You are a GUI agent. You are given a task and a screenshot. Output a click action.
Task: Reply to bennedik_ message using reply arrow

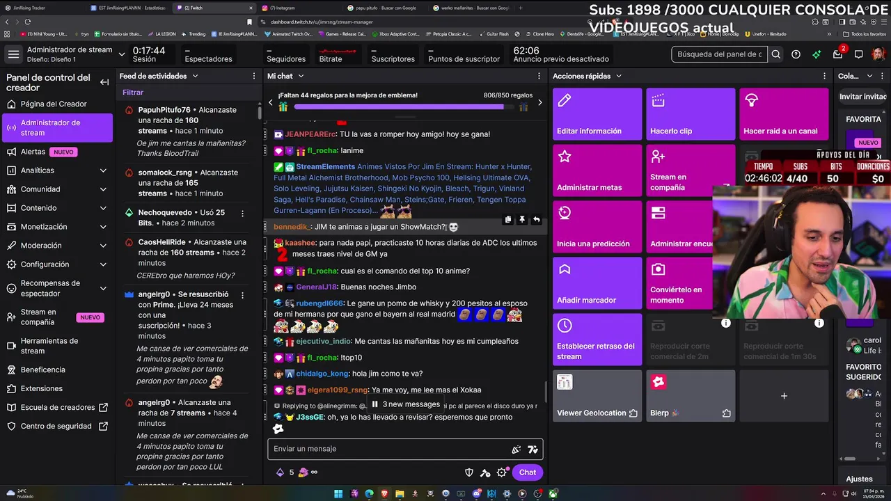click(536, 220)
